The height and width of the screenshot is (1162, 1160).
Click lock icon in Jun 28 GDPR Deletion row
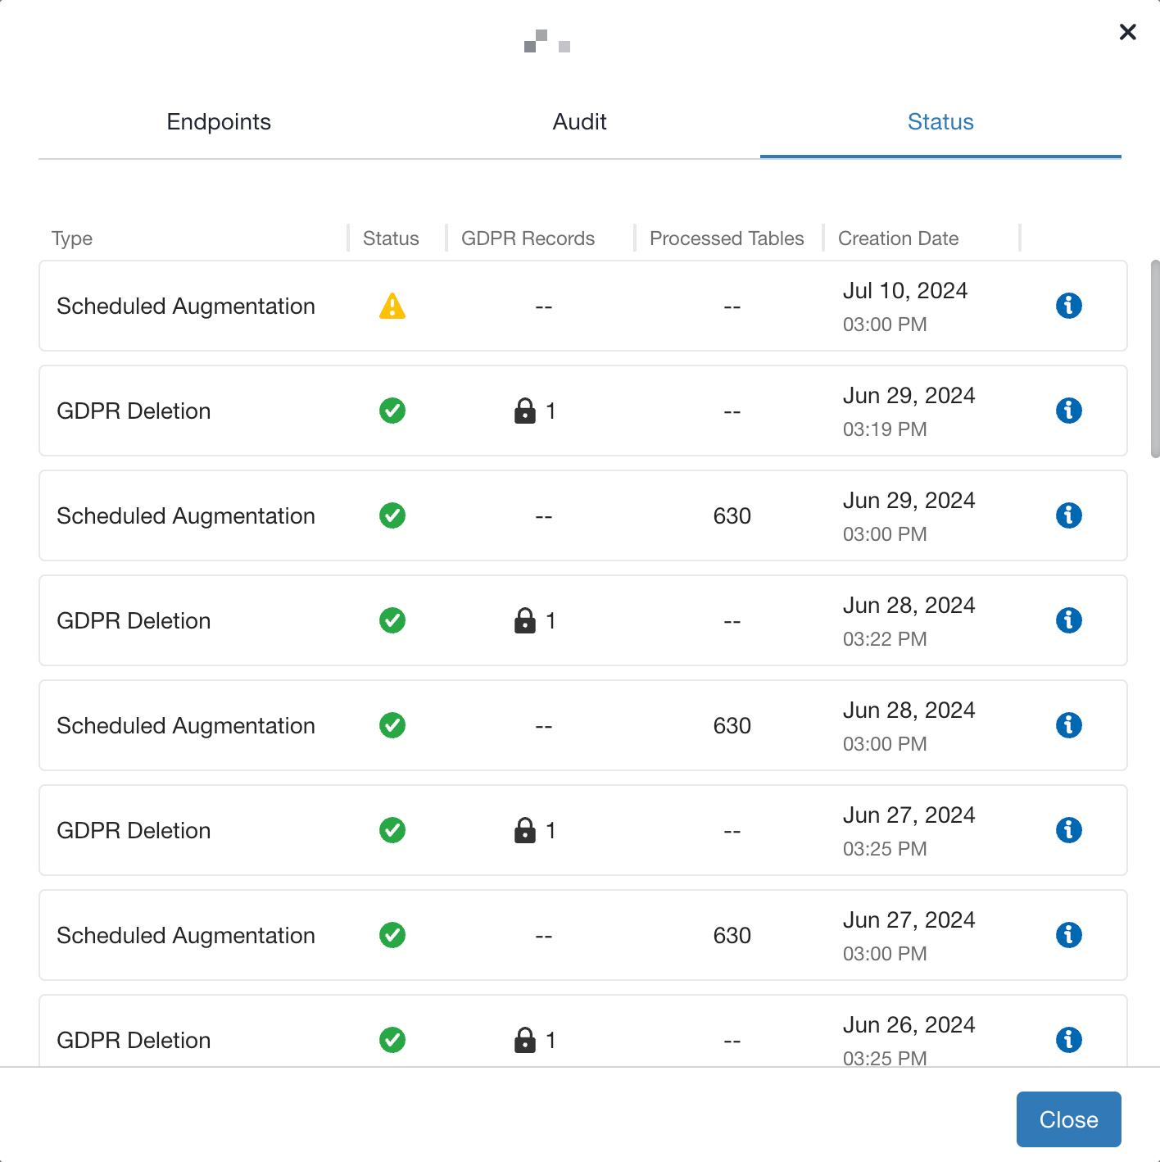tap(524, 620)
